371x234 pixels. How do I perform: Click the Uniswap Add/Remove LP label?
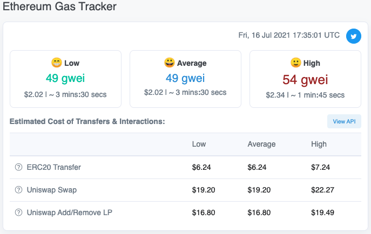(69, 212)
